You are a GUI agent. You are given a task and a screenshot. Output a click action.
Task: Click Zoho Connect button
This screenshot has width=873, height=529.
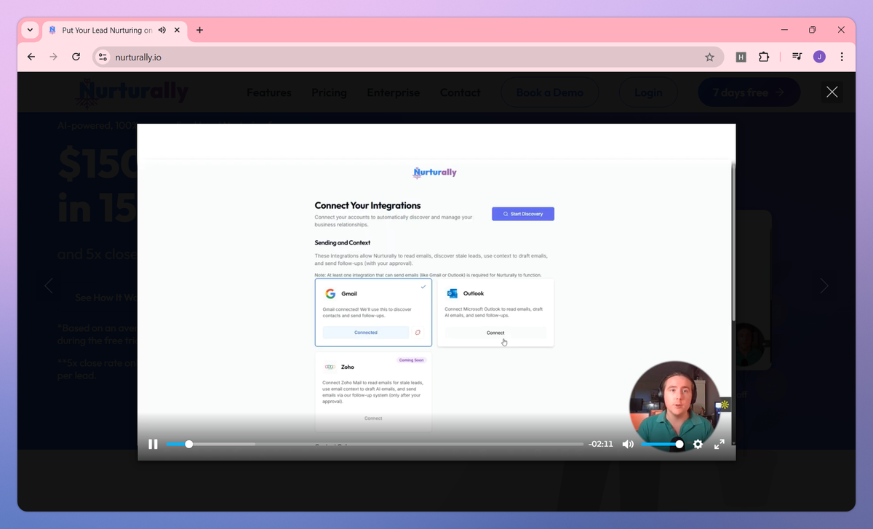pyautogui.click(x=373, y=418)
